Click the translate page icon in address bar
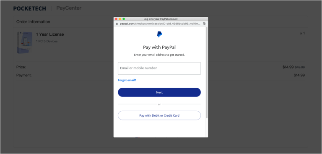Screen dimensions: 322x154 (205, 23)
